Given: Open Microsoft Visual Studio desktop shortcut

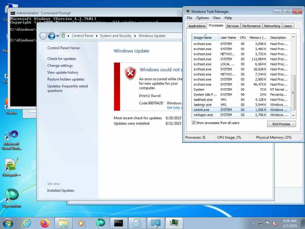Looking at the screenshot, I should point(12,140).
